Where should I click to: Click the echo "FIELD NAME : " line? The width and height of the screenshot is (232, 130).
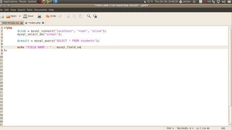pos(49,47)
